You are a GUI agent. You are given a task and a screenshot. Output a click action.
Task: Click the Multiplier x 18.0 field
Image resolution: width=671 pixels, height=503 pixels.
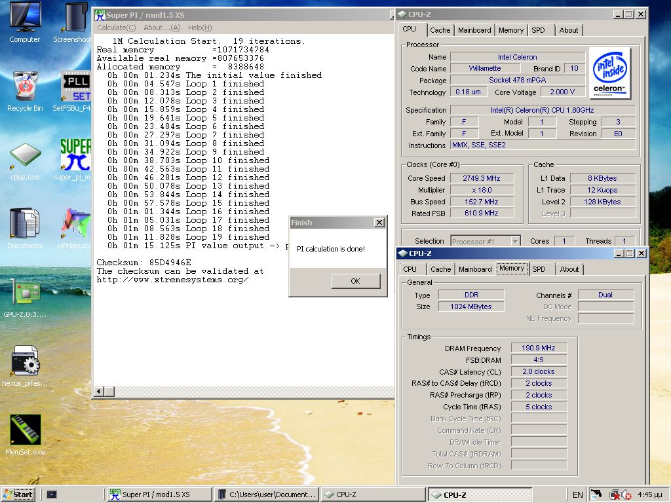[x=482, y=190]
